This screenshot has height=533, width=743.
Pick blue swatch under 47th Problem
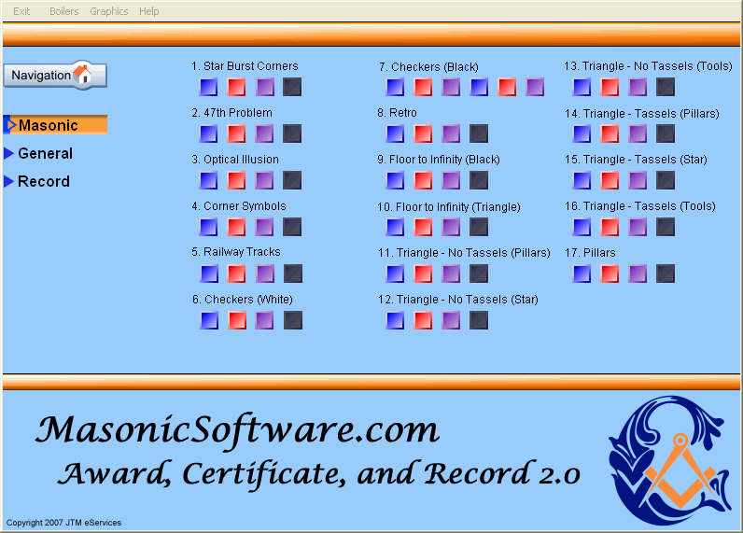click(x=208, y=133)
